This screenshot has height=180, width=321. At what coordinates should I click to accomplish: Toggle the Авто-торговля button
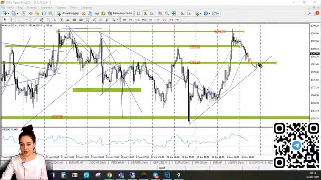coord(120,13)
